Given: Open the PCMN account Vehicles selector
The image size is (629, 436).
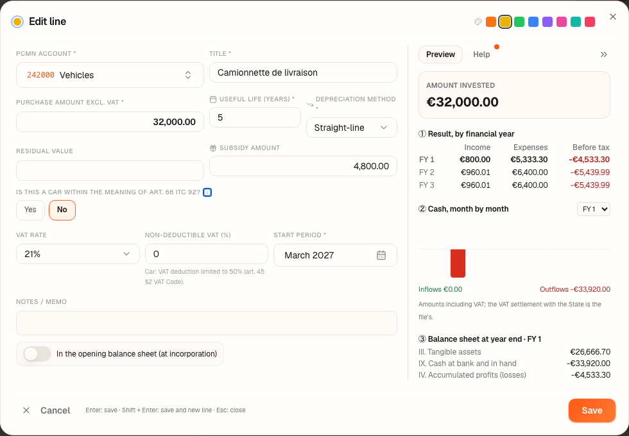Looking at the screenshot, I should click(110, 75).
